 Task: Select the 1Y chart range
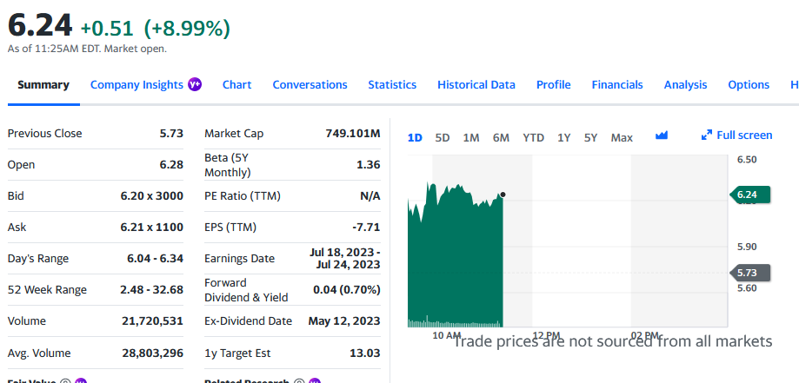coord(563,137)
